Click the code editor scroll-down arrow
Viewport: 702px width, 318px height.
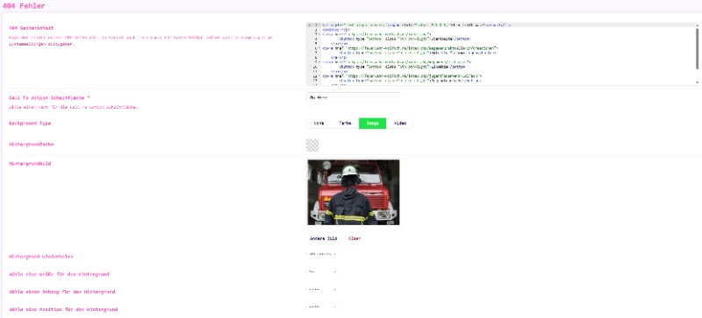click(x=697, y=82)
